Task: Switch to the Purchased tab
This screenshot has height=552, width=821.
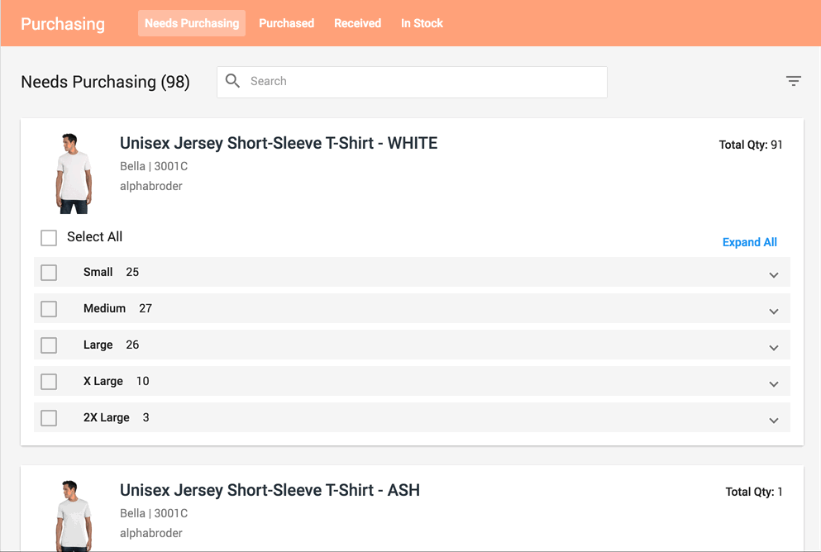Action: pyautogui.click(x=286, y=23)
